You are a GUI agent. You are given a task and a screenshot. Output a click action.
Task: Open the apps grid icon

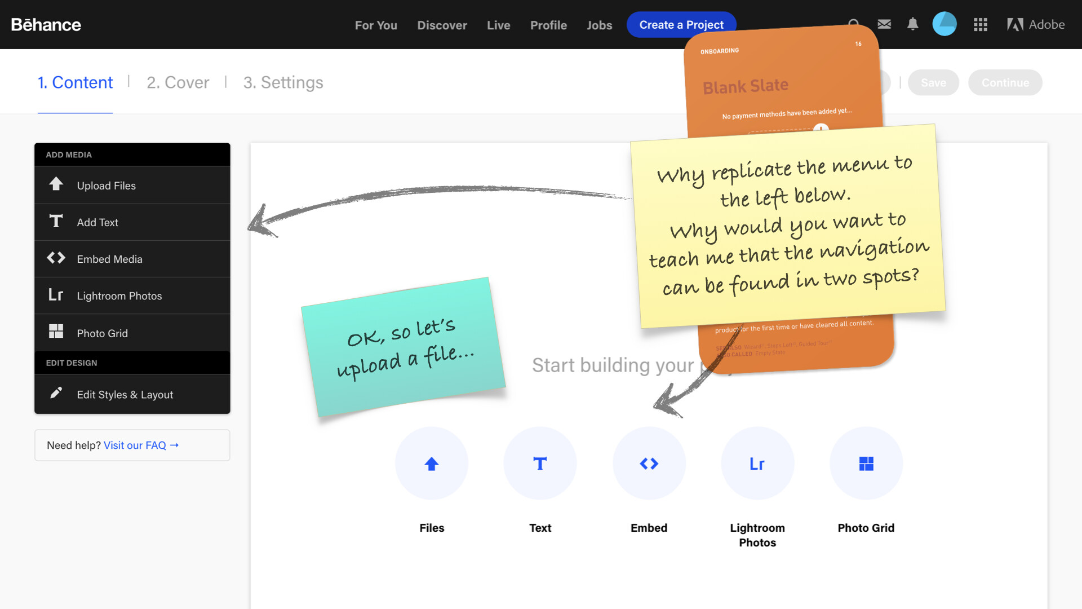click(981, 24)
